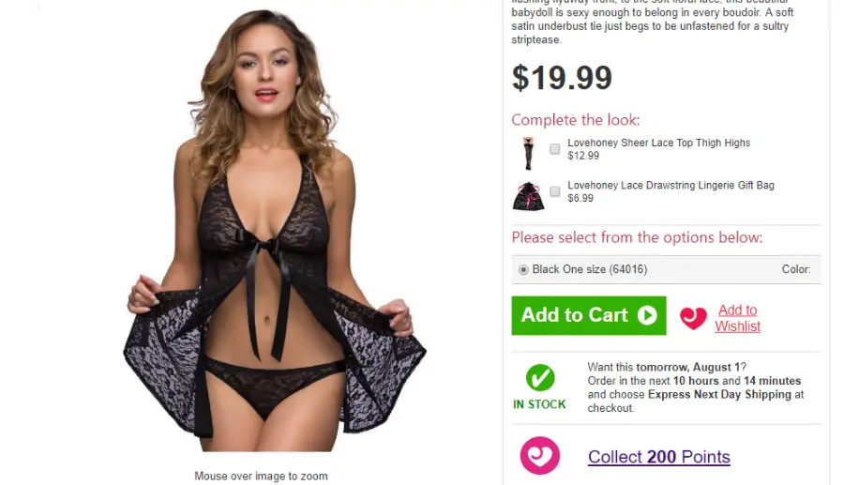This screenshot has height=485, width=844.
Task: Click the red heart wishlist icon
Action: pos(693,318)
